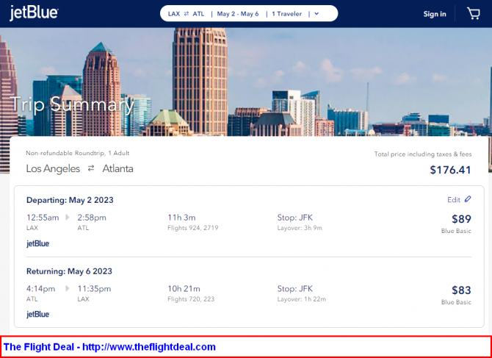Click LAX in the search bar

pos(174,14)
